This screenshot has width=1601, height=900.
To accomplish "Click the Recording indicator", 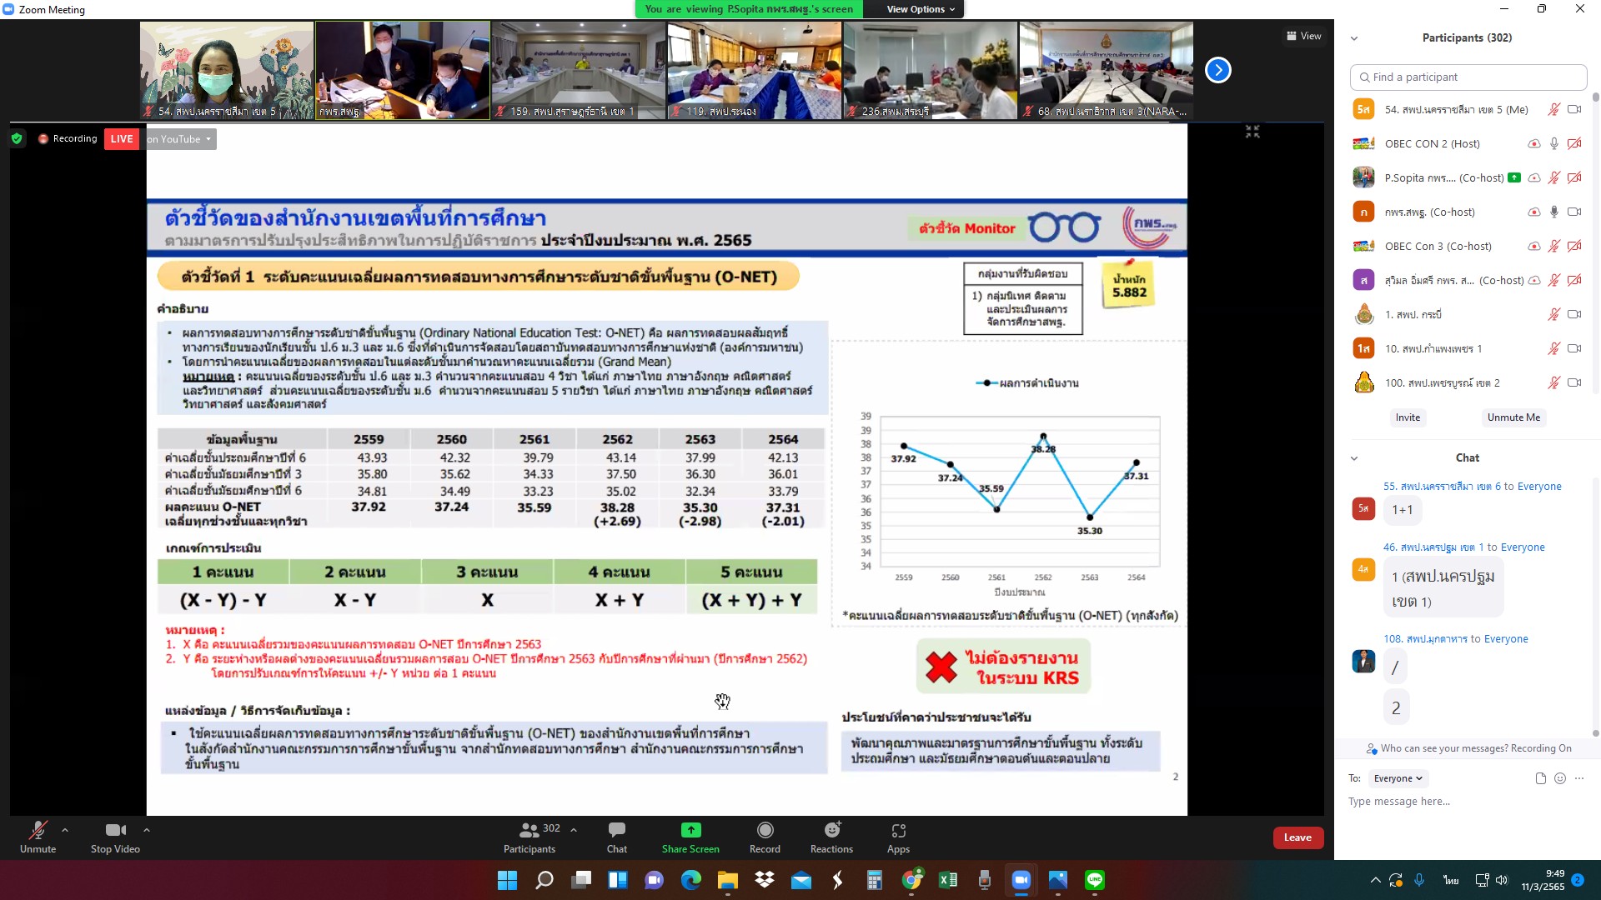I will click(68, 138).
